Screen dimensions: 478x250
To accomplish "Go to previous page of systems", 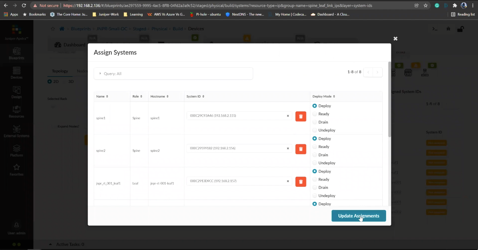I will (x=368, y=72).
